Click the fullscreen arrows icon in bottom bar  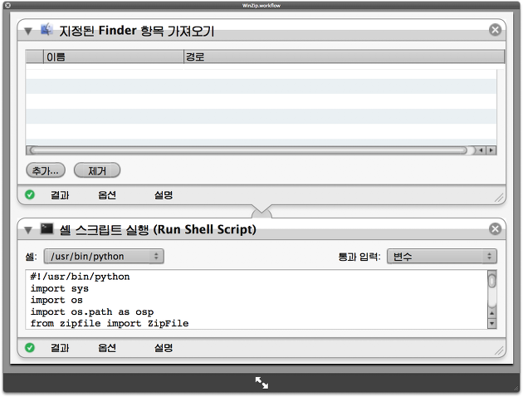pos(261,383)
